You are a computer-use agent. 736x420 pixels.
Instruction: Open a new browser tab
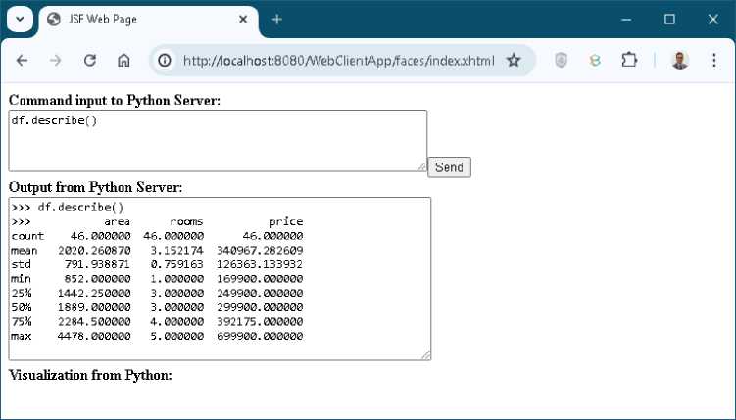pos(277,20)
